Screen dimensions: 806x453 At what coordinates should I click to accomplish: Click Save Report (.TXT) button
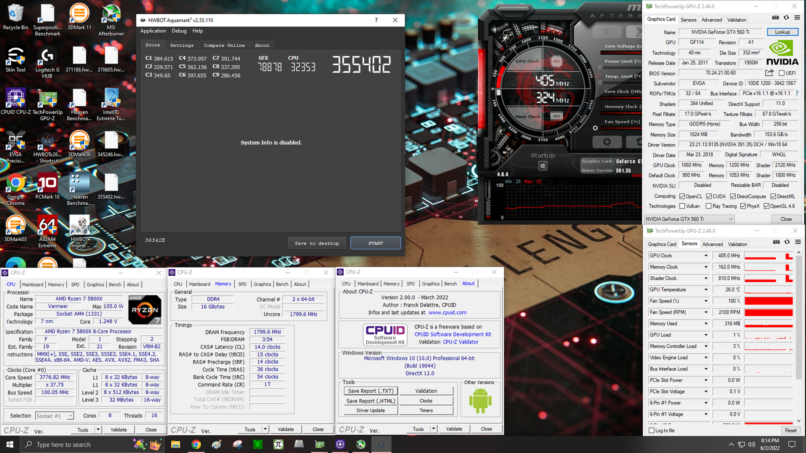pyautogui.click(x=371, y=391)
